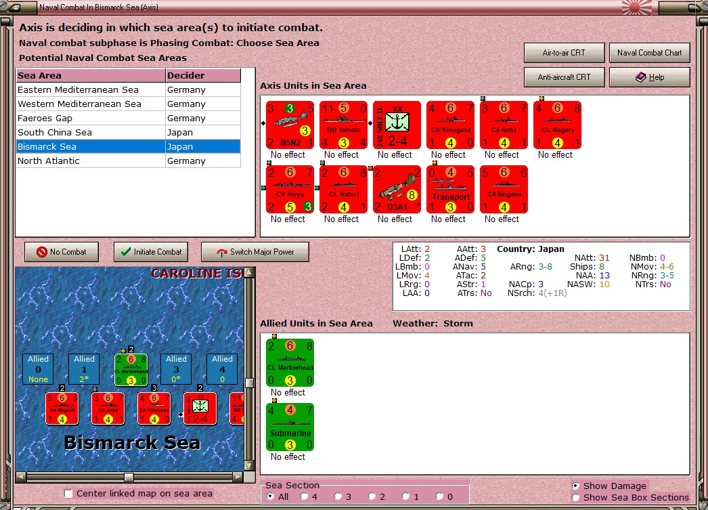Select the BB Yamato battleship counter

[344, 125]
